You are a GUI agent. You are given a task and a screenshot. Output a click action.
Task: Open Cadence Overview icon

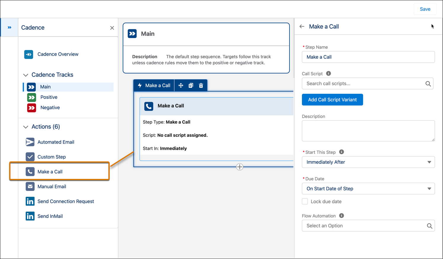[x=29, y=54]
